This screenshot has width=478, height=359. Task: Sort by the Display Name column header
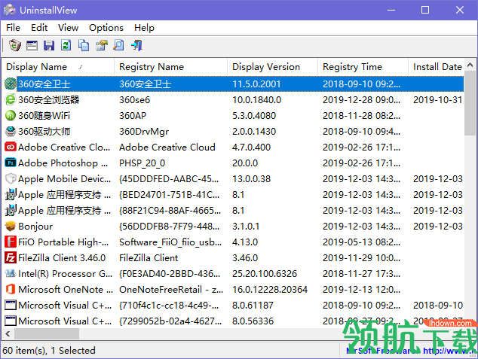click(x=58, y=67)
